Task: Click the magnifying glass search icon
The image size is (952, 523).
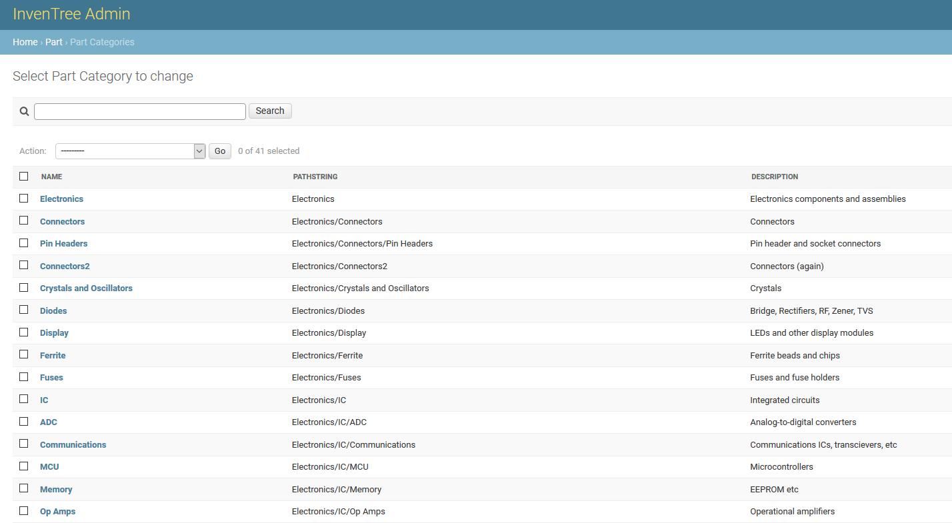Action: (x=24, y=111)
